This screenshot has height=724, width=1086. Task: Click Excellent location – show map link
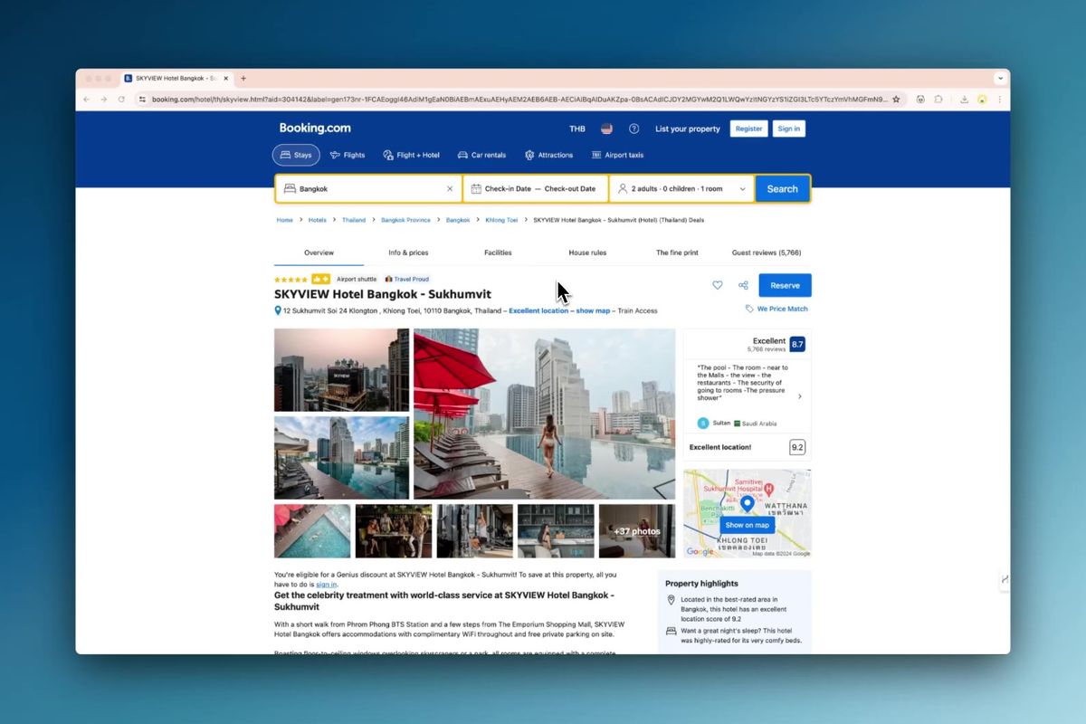click(559, 310)
